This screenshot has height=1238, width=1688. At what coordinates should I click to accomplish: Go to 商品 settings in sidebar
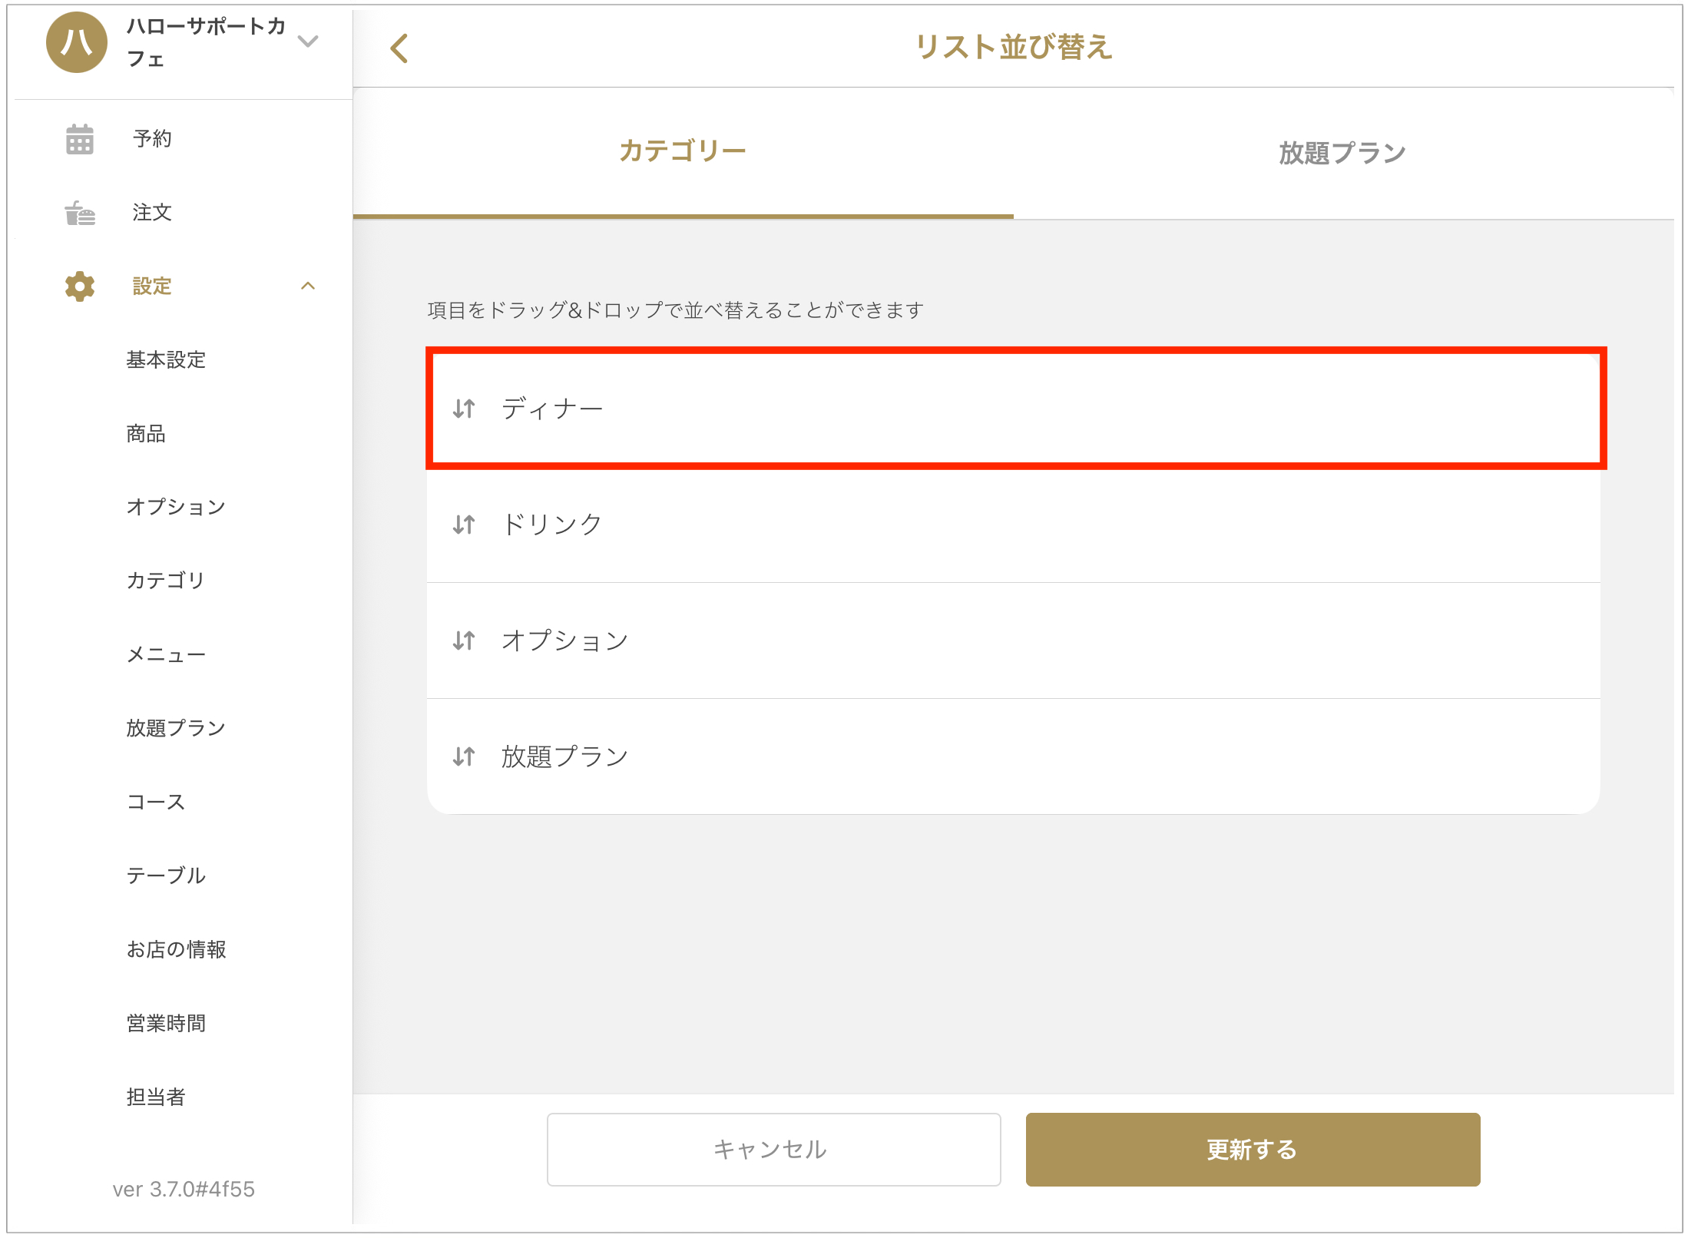click(x=146, y=434)
